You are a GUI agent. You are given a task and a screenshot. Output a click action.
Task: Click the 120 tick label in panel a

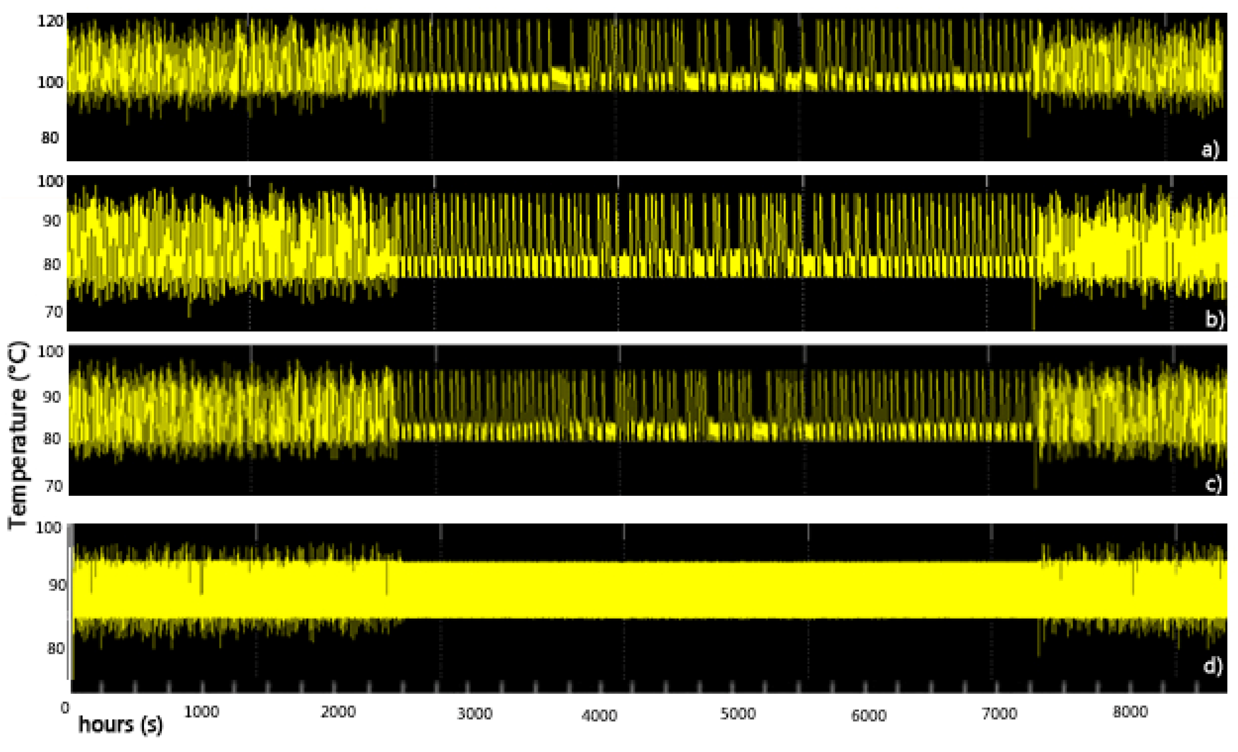[x=50, y=21]
